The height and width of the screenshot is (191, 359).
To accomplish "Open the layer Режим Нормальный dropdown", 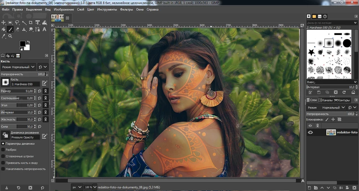I will [326, 107].
